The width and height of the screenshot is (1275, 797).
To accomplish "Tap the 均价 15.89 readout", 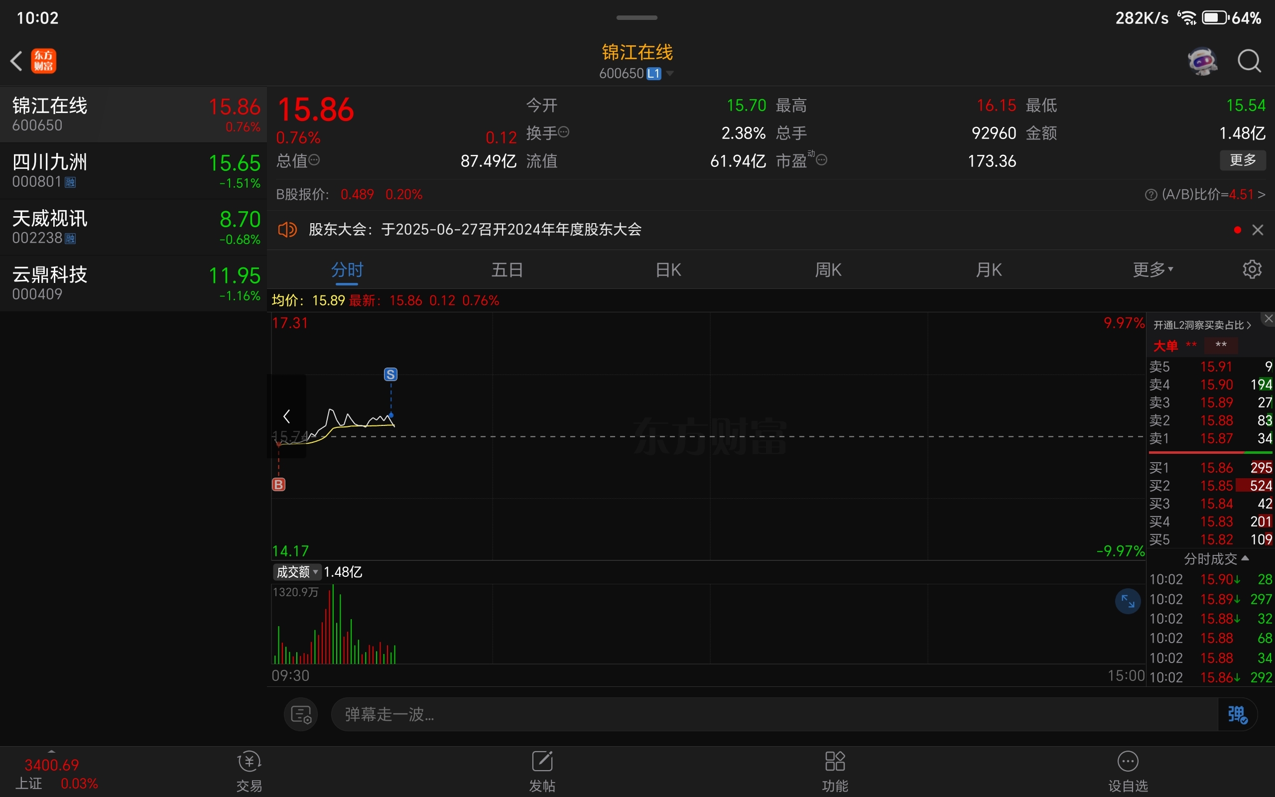I will pos(308,300).
